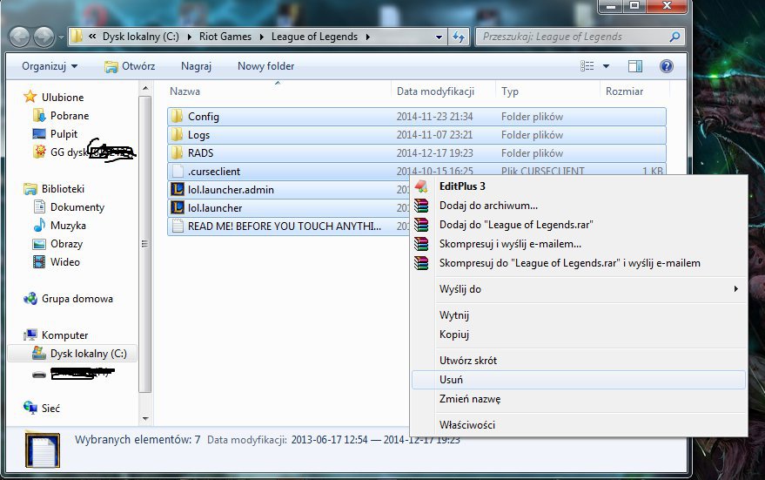
Task: Choose Wytnij in the context menu
Action: [579, 315]
